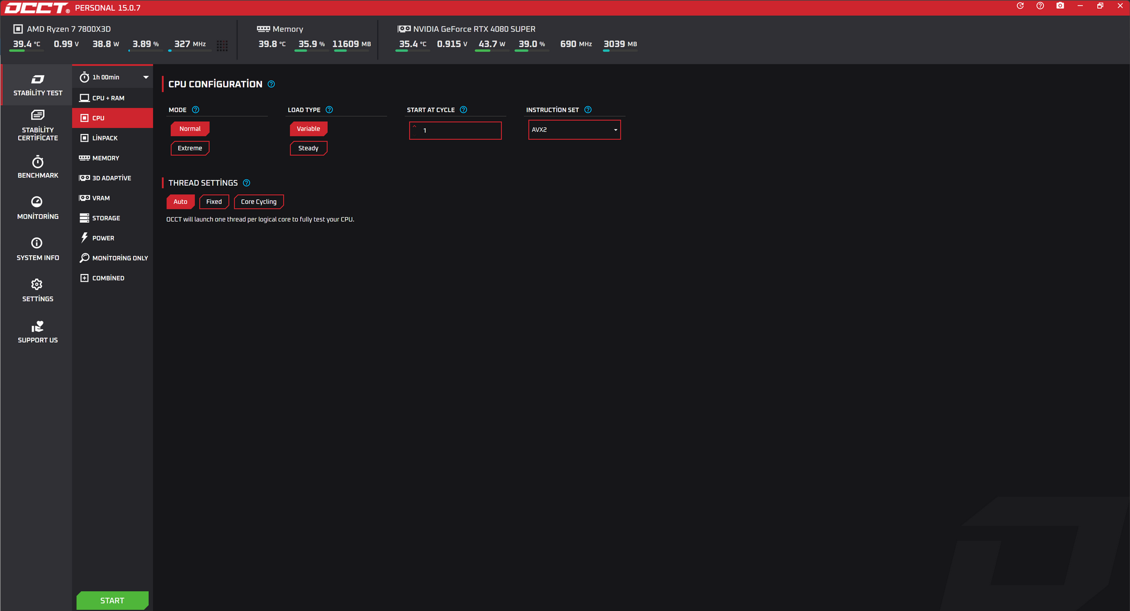Enable Core Cycling thread setting
The image size is (1130, 611).
pyautogui.click(x=259, y=202)
